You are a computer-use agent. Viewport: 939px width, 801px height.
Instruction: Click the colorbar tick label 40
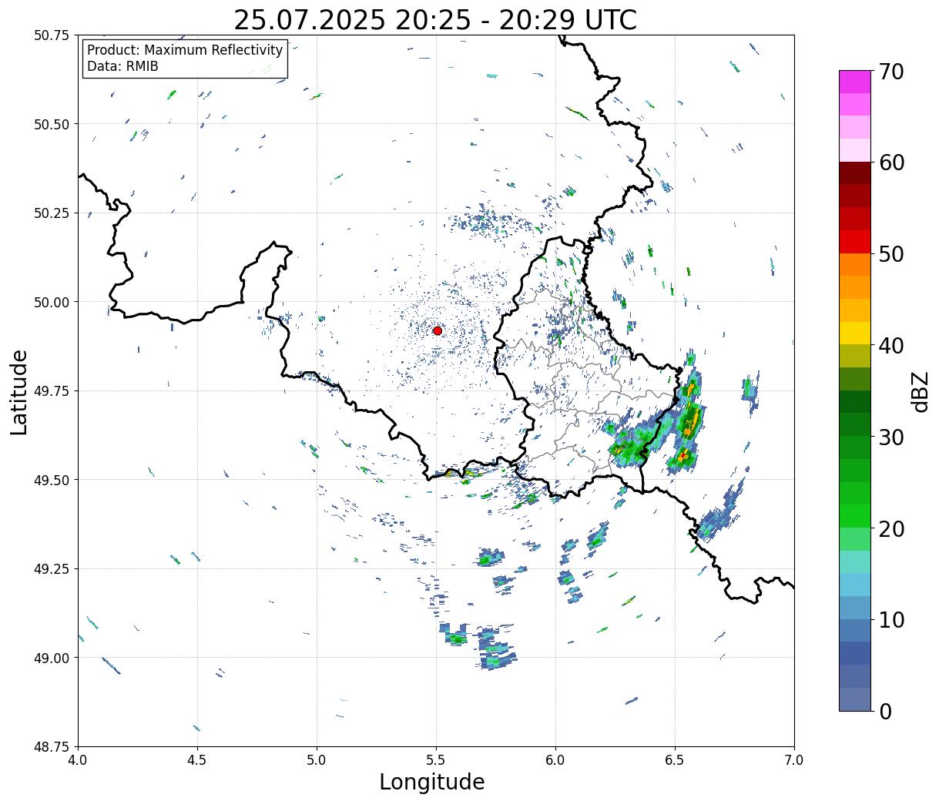pyautogui.click(x=892, y=346)
